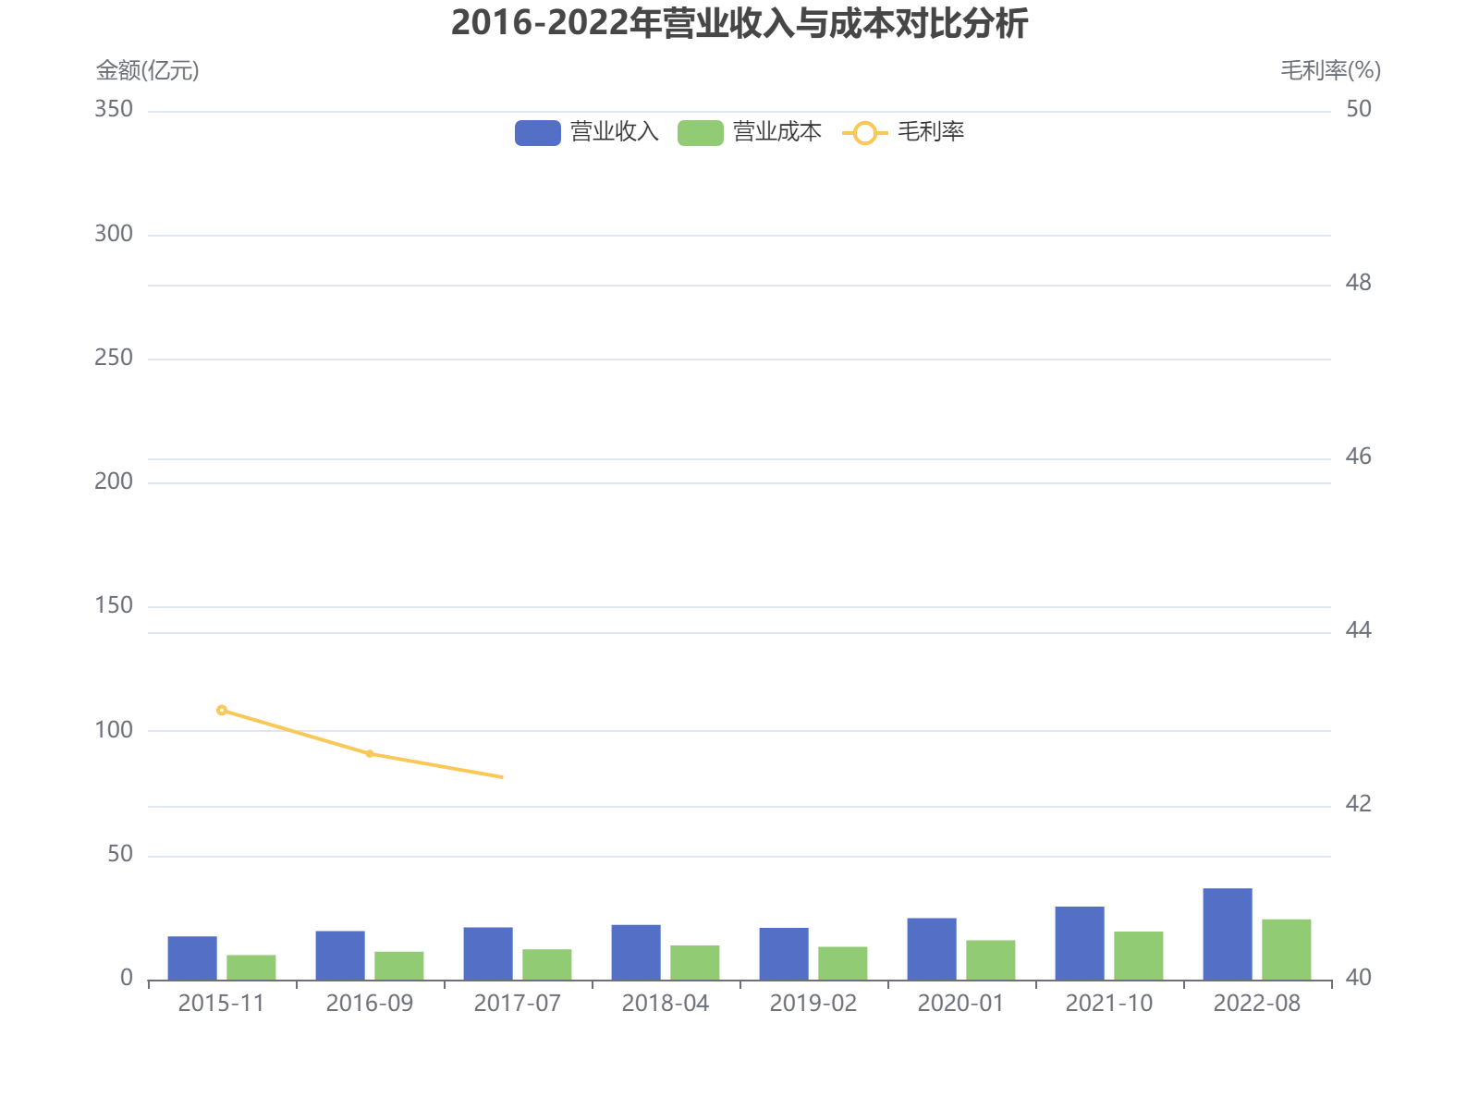Click the 200 left axis value
Screen dimensions: 1479x1109
tap(114, 481)
